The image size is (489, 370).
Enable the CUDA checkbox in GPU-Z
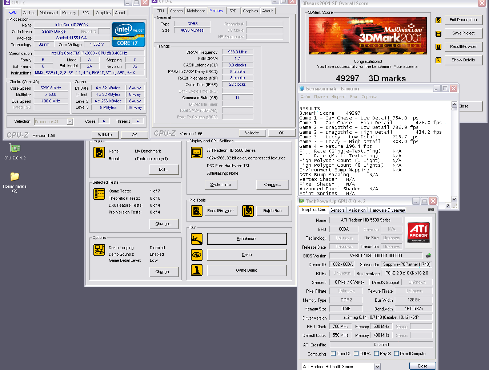click(x=356, y=354)
